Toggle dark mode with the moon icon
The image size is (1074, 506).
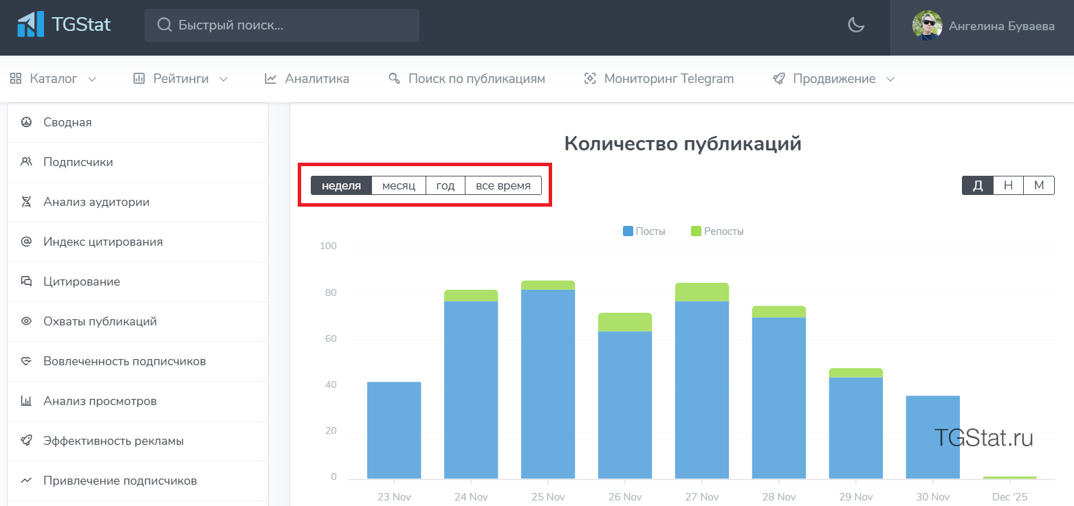tap(855, 25)
